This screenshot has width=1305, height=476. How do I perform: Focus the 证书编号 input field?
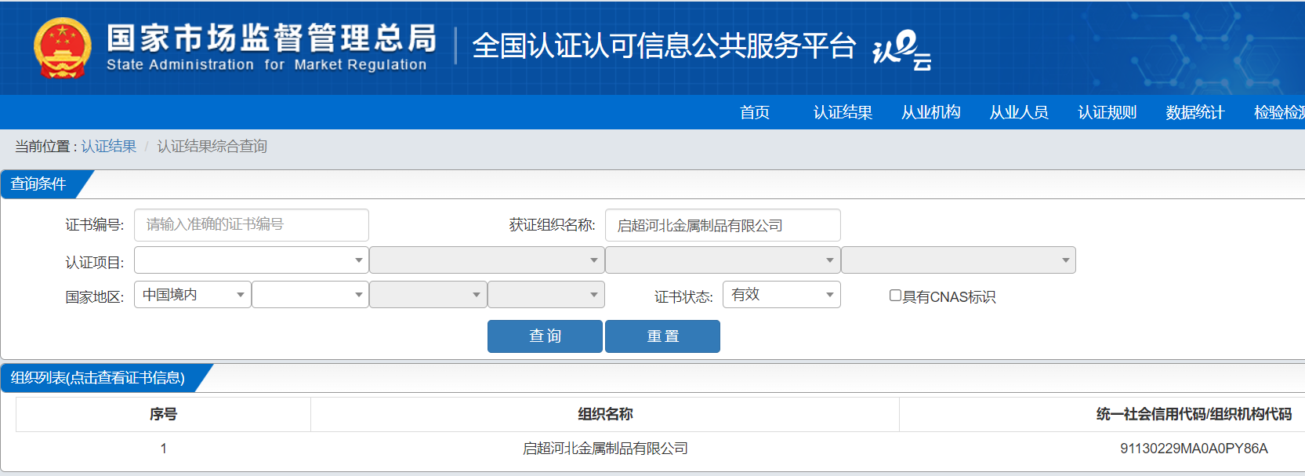click(x=252, y=225)
